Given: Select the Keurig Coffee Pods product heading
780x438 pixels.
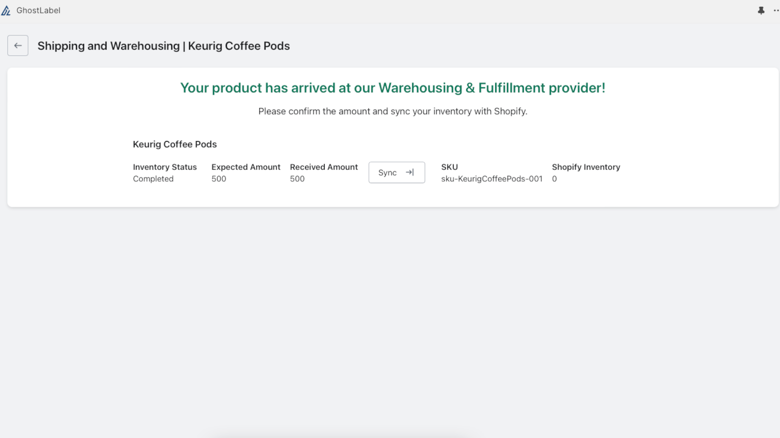Looking at the screenshot, I should point(175,144).
